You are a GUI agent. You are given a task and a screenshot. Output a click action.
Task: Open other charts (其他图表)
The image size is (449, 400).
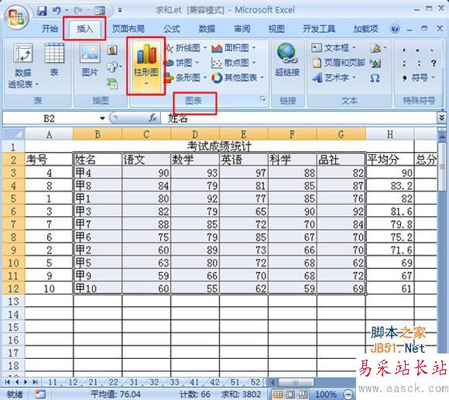coord(238,78)
